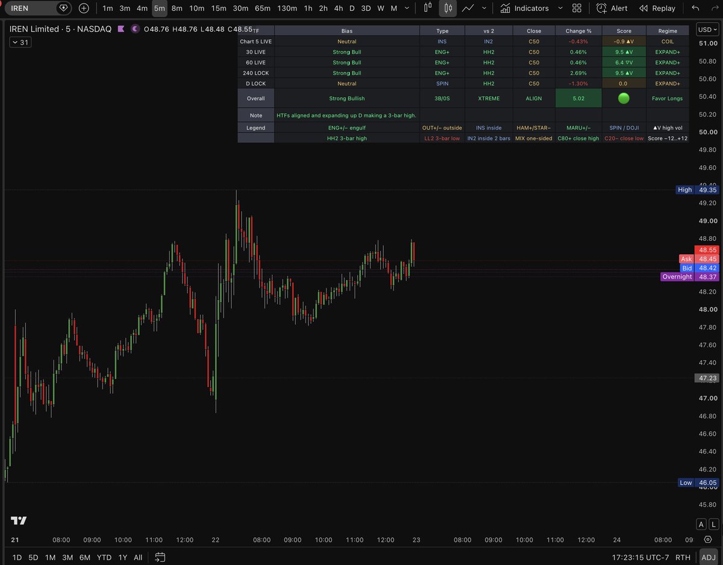This screenshot has width=723, height=565.
Task: Select the candles chart style icon
Action: pyautogui.click(x=448, y=8)
